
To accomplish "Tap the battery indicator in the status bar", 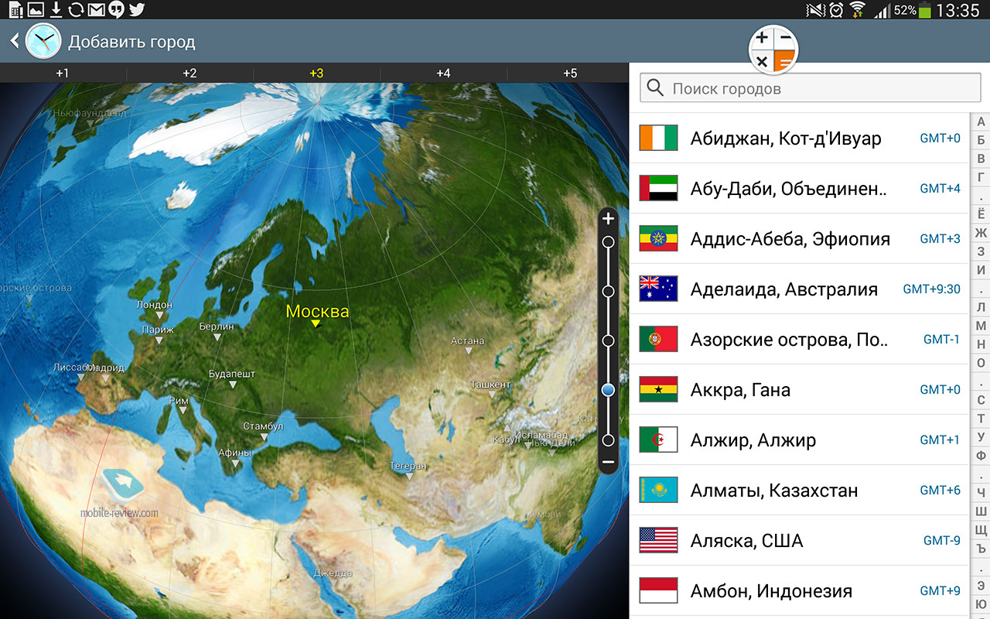I will pyautogui.click(x=924, y=10).
